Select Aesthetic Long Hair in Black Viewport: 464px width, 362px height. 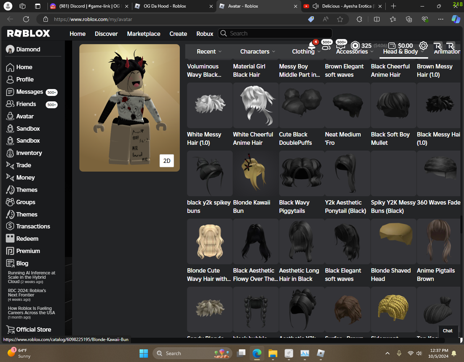pos(302,241)
